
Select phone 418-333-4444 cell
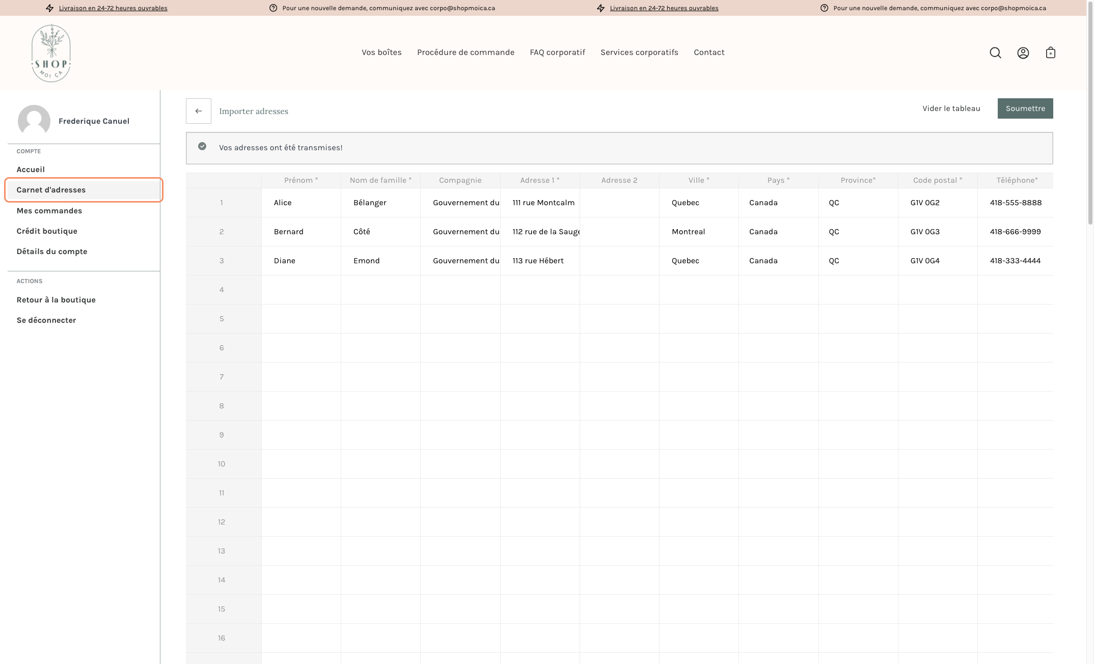[x=1015, y=261]
